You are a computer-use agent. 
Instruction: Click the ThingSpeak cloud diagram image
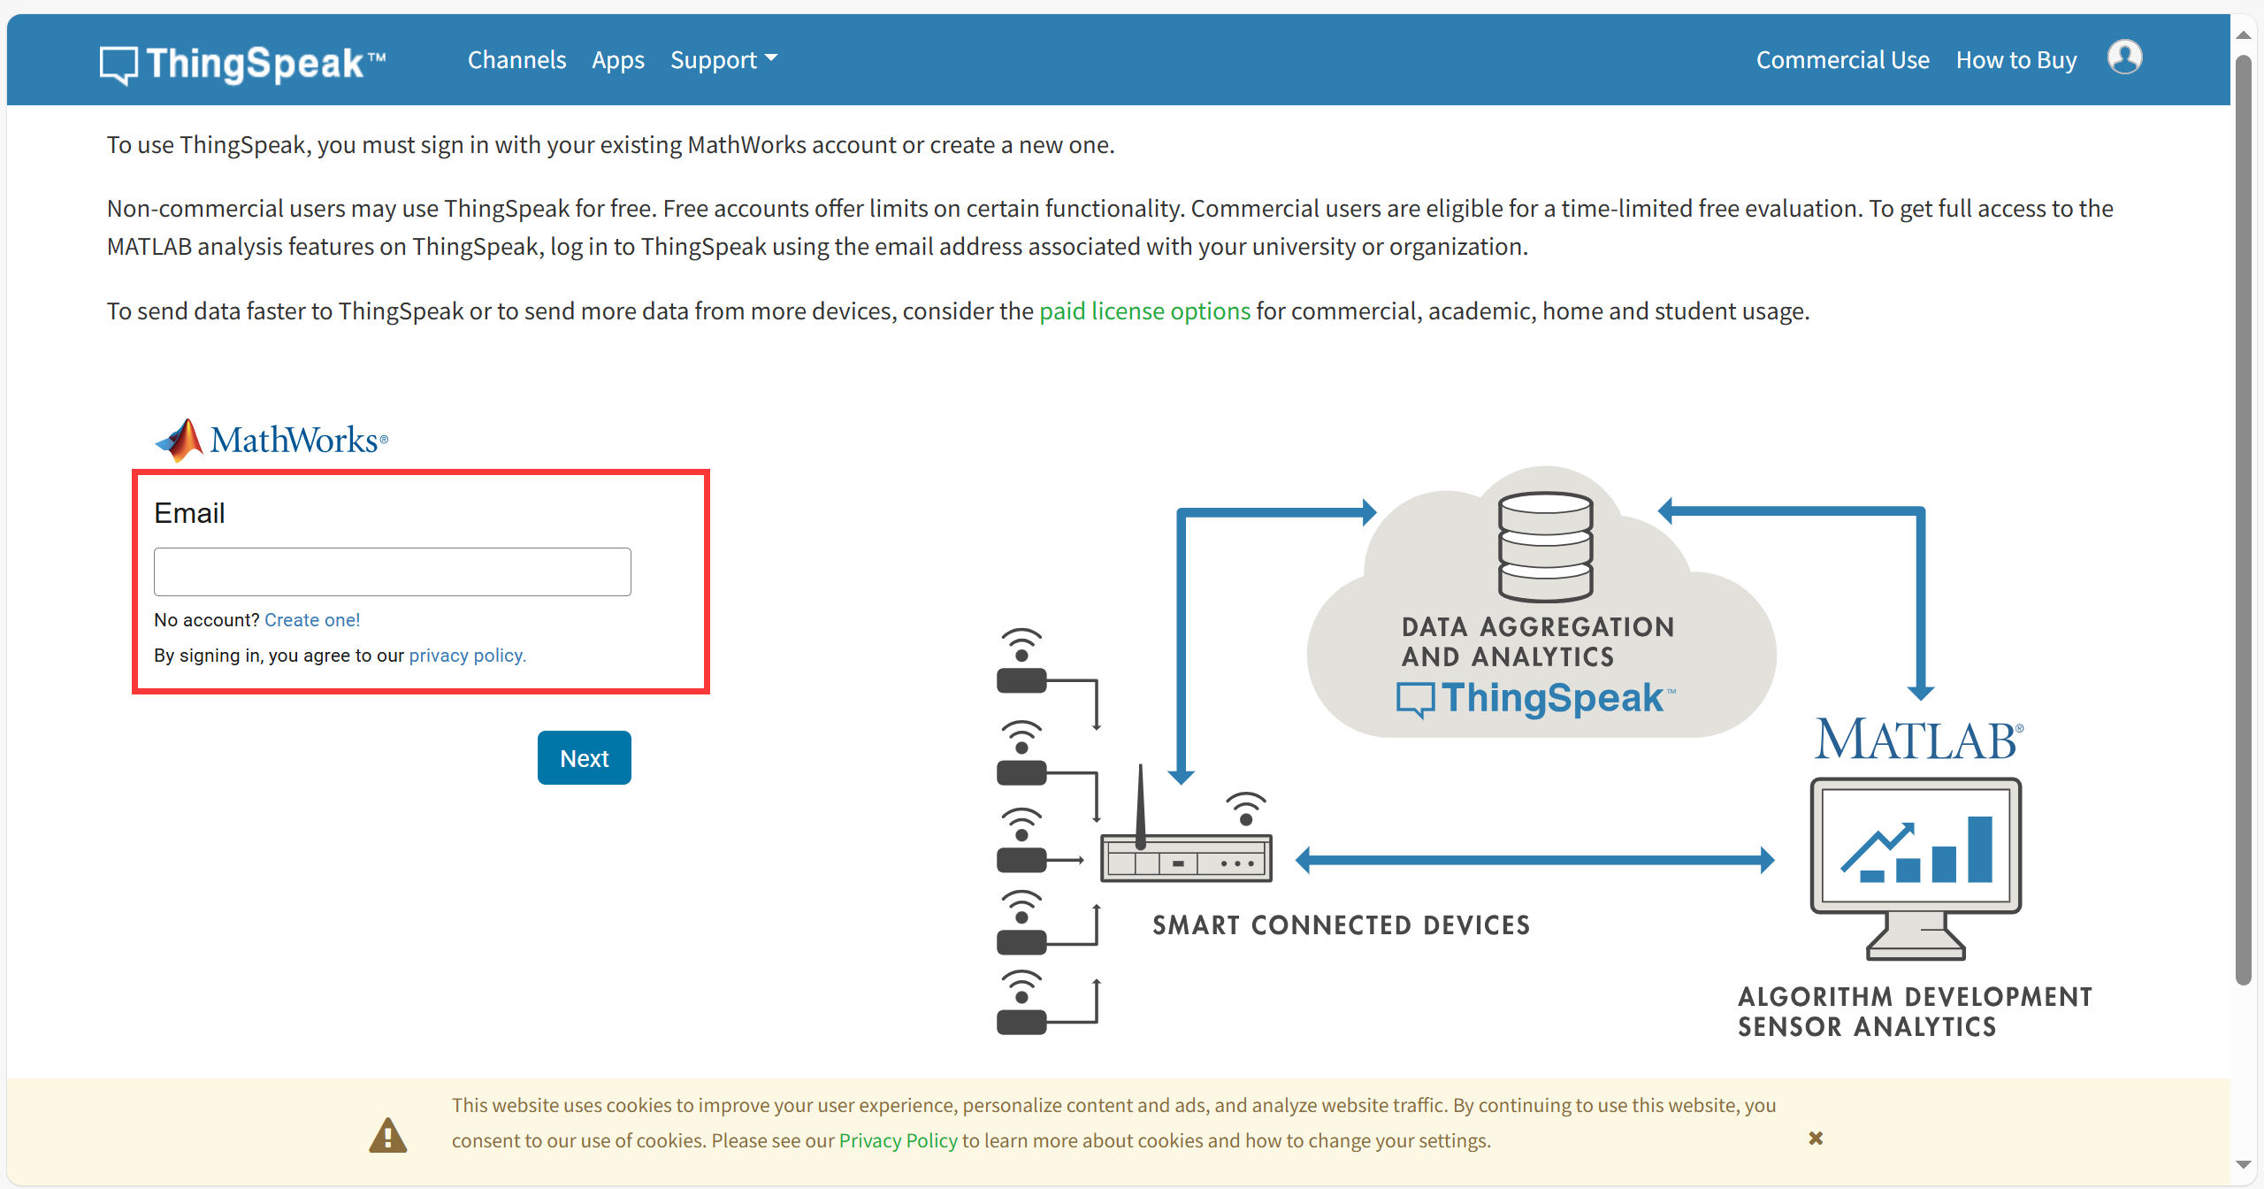tap(1541, 602)
